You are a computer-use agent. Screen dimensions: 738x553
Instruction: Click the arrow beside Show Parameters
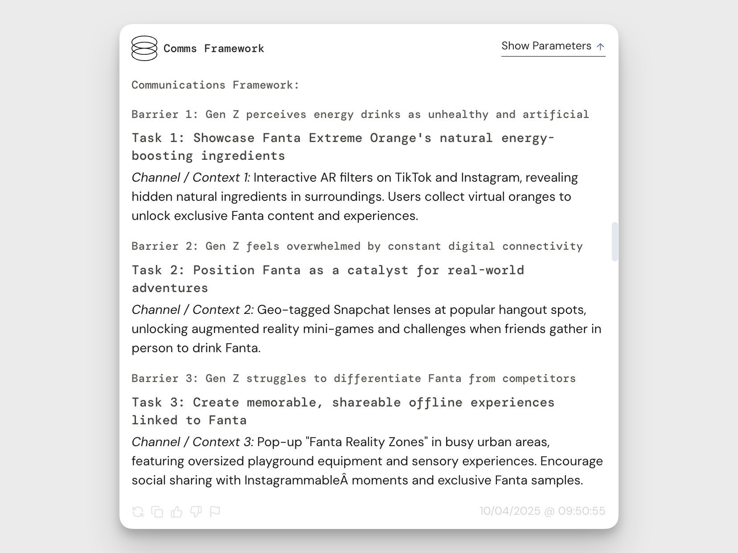tap(600, 47)
